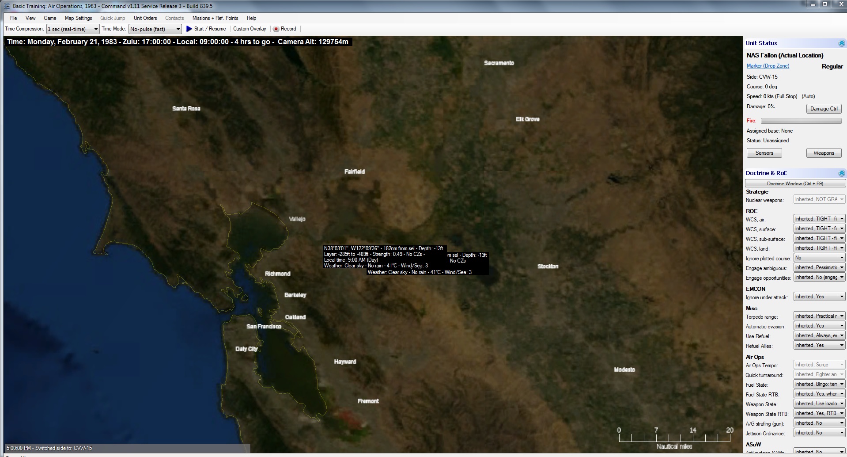Collapse the Doctrine & RoE panel chevron
This screenshot has height=457, width=847.
coord(841,173)
